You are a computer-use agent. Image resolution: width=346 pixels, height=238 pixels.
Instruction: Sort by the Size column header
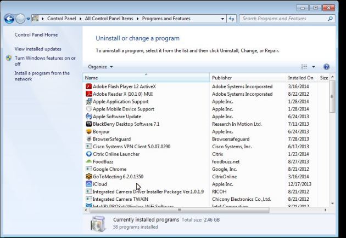323,78
